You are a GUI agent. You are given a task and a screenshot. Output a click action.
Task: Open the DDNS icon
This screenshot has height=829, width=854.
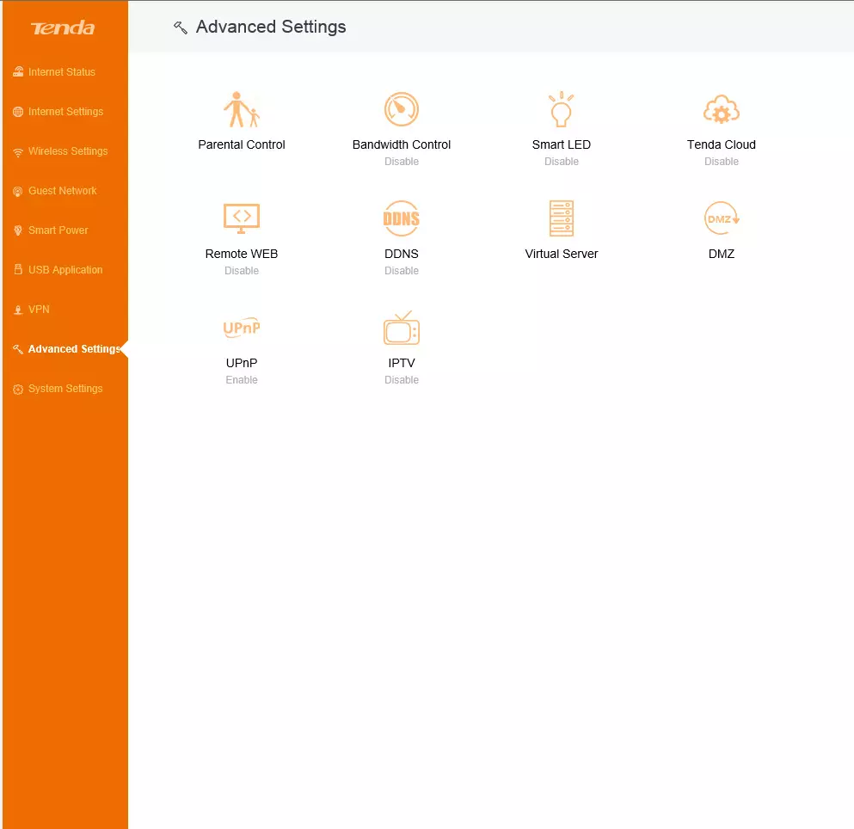tap(402, 218)
